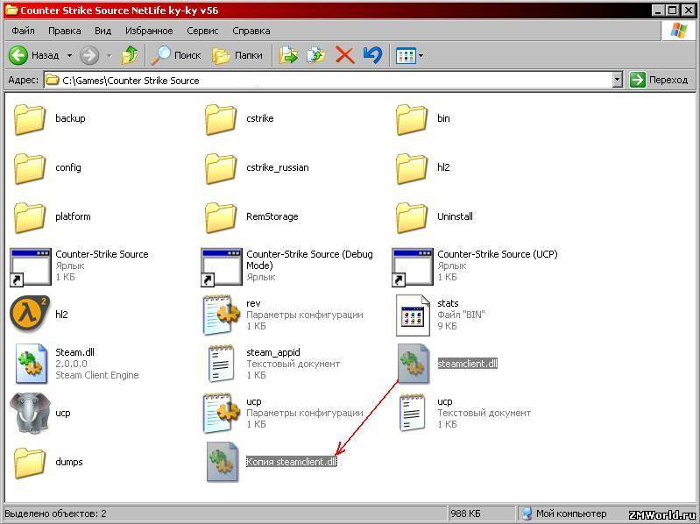Open the Правка menu

click(65, 31)
